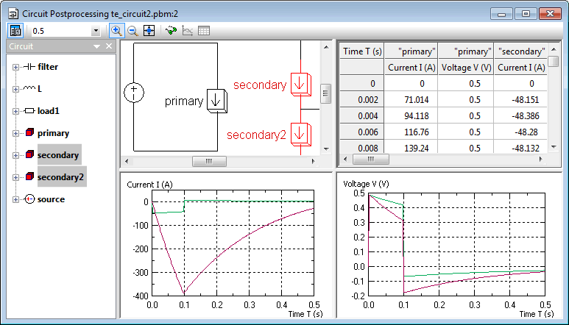Viewport: 569px width, 325px height.
Task: Toggle the table view icon
Action: (x=204, y=31)
